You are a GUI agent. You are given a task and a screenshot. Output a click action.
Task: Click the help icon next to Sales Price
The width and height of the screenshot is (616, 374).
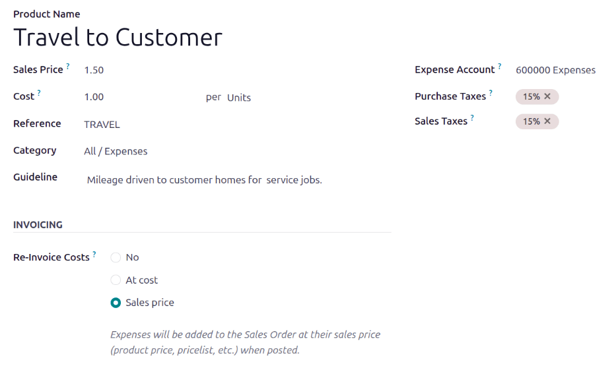click(68, 66)
